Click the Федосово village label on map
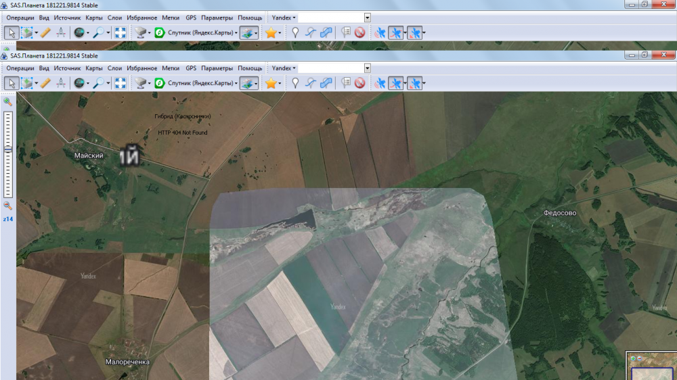The width and height of the screenshot is (677, 380). (560, 213)
